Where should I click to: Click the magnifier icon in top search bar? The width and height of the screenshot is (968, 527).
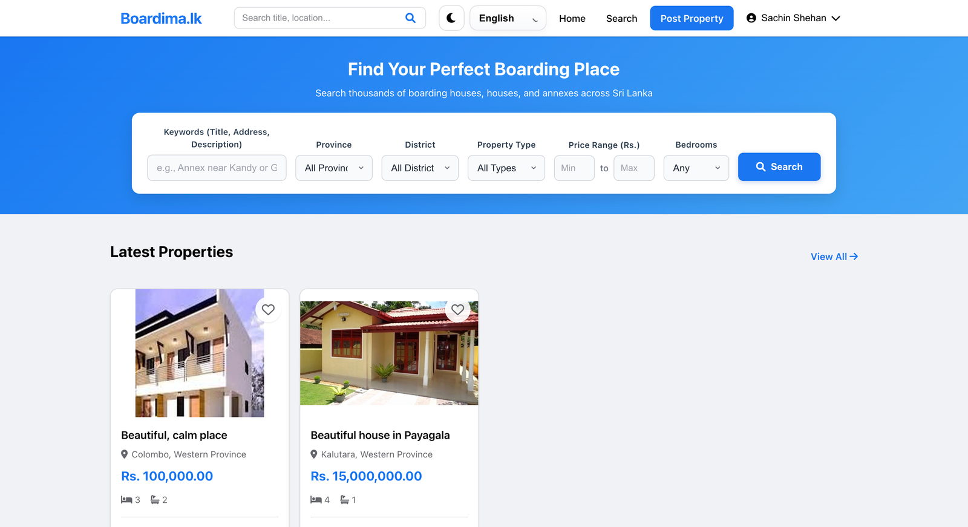click(x=410, y=18)
